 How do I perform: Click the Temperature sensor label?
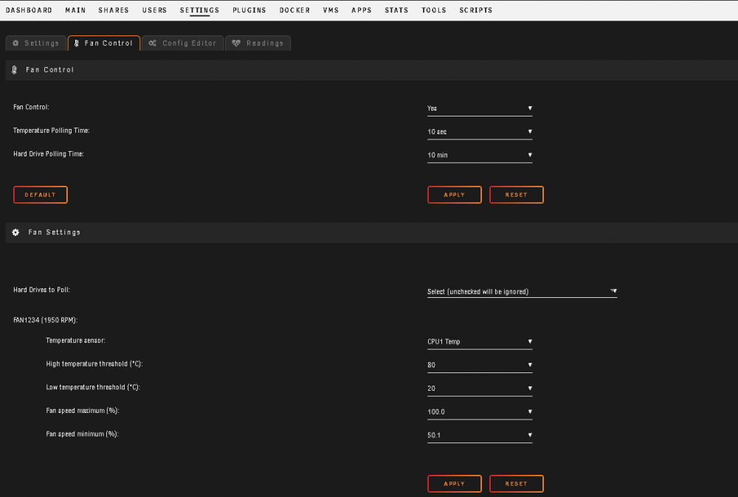tap(76, 341)
